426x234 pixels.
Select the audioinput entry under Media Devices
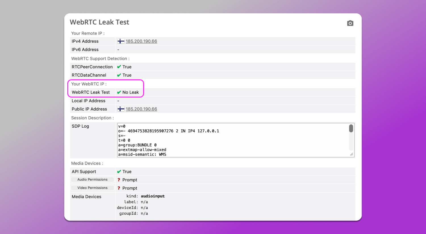click(153, 196)
